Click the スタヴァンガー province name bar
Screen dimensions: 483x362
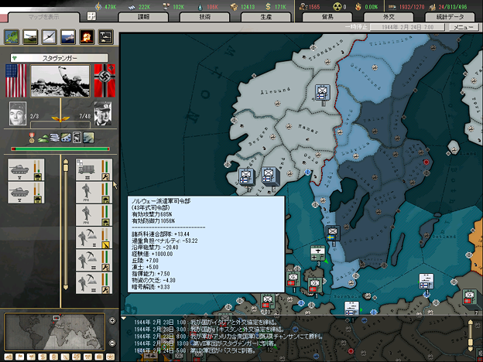coord(59,58)
